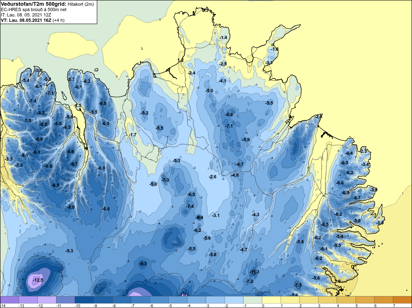Click the -9.4 temperature label
Image resolution: width=412 pixels, height=308 pixels.
point(199,217)
